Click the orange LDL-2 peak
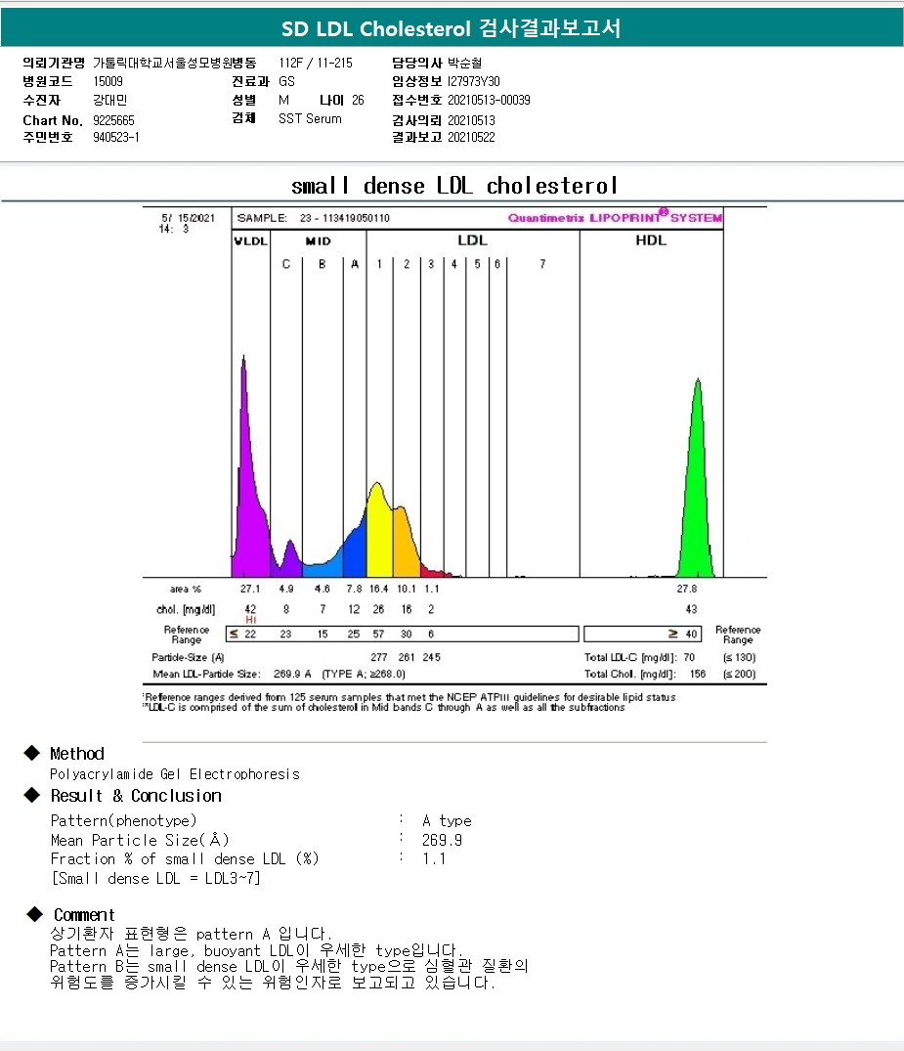Viewport: 904px width, 1051px height. pyautogui.click(x=406, y=547)
